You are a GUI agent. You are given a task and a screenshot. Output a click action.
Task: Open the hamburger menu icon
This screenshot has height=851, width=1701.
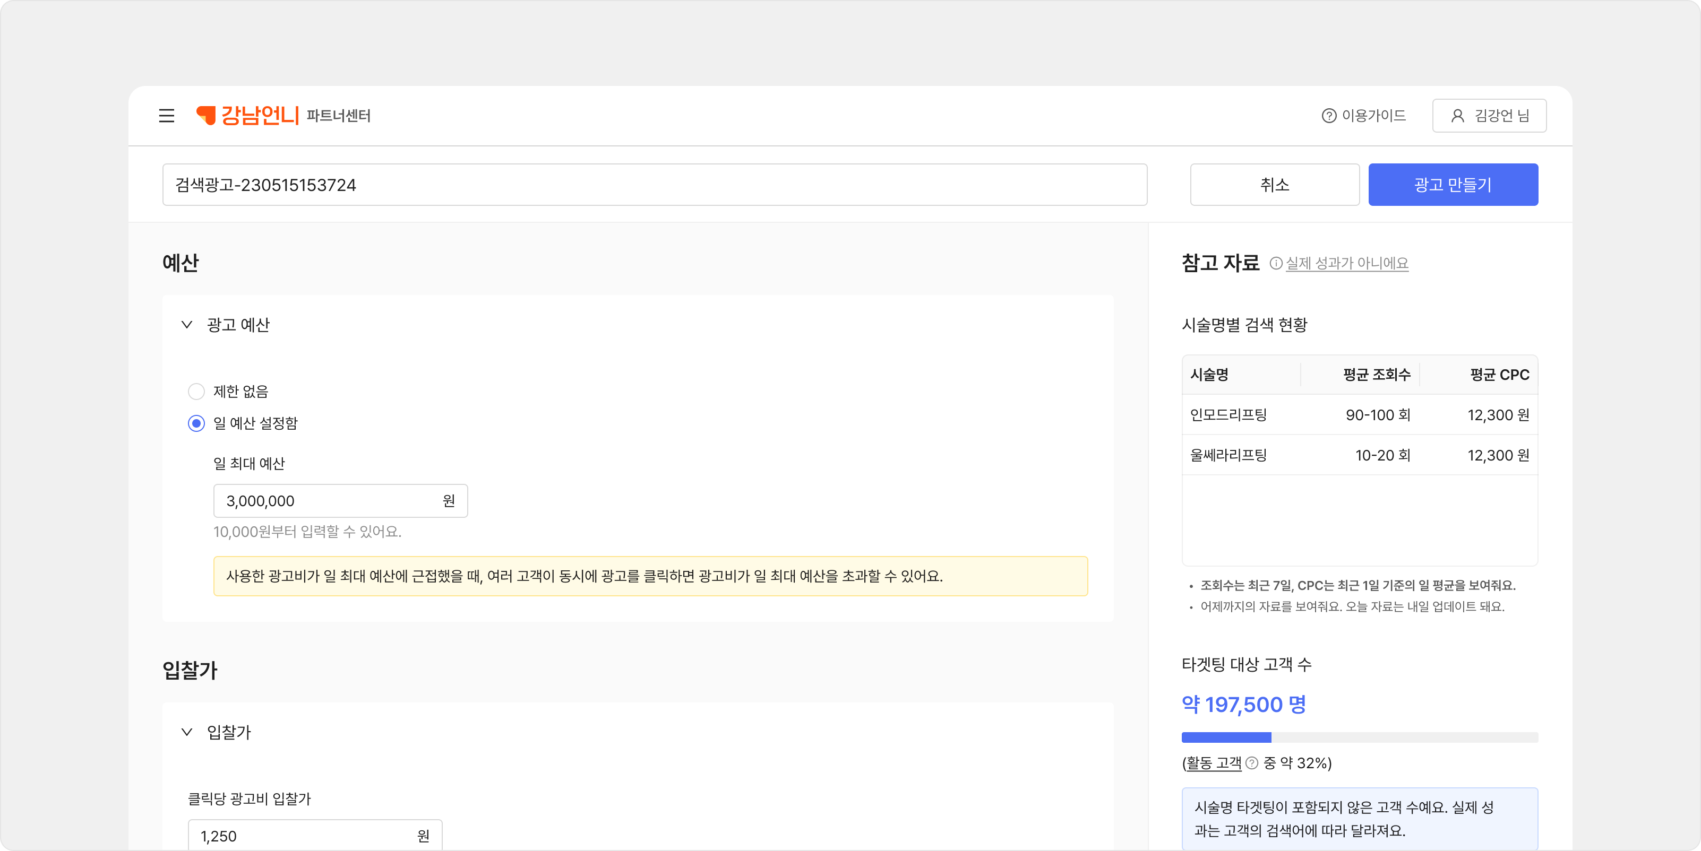(x=166, y=116)
